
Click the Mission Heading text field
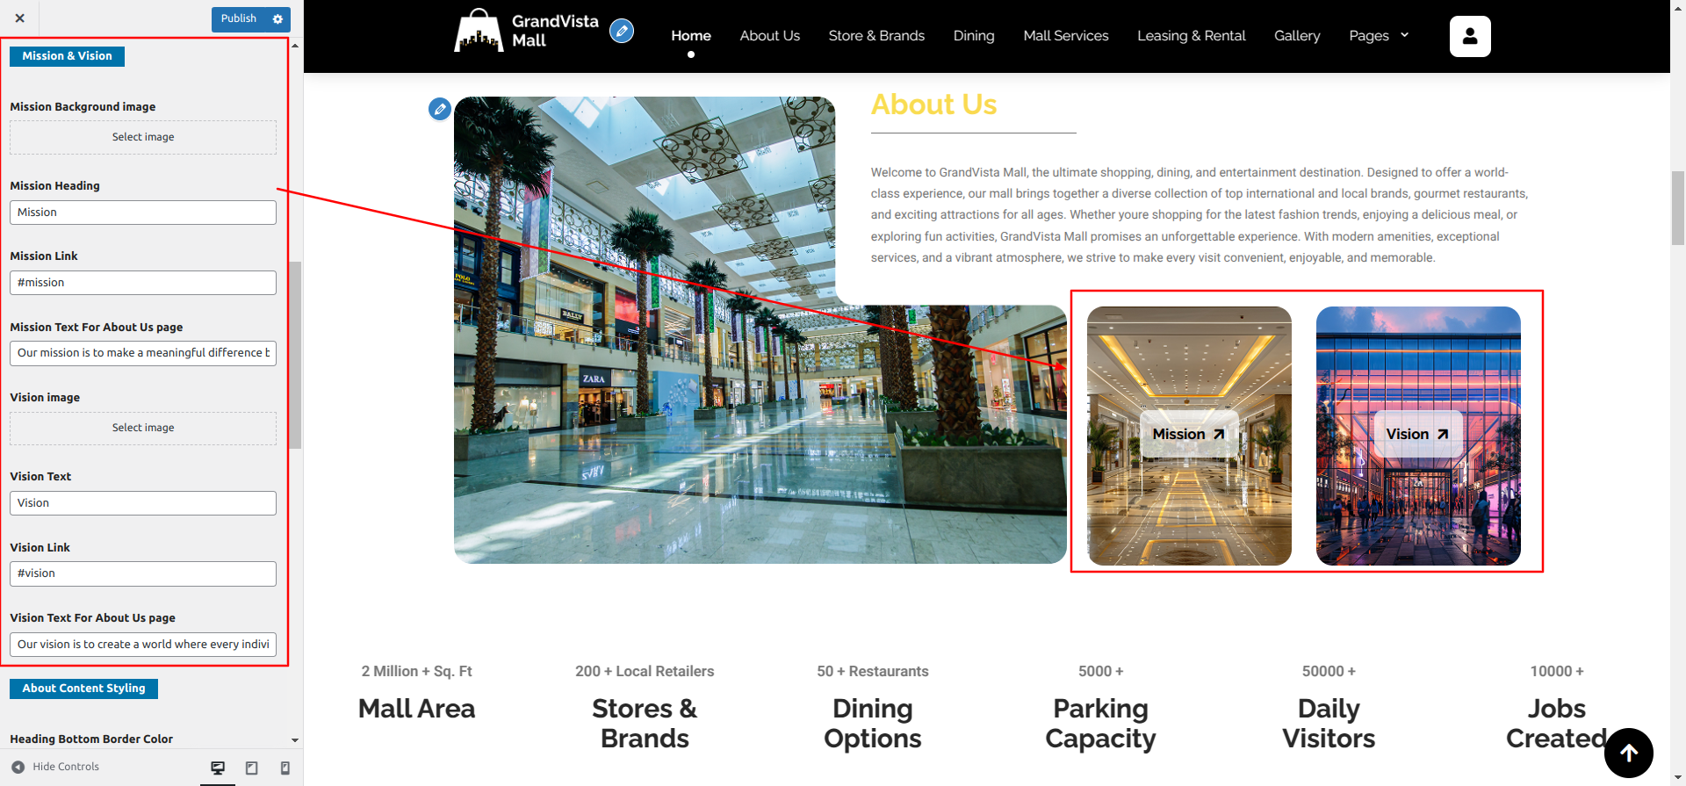[x=143, y=213]
